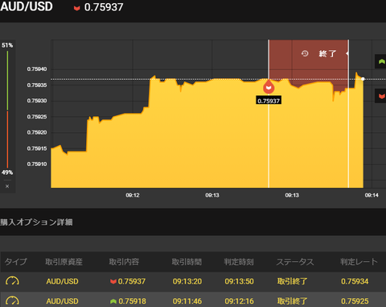
Task: Click the 0.75937 price label on chart
Action: 269,101
